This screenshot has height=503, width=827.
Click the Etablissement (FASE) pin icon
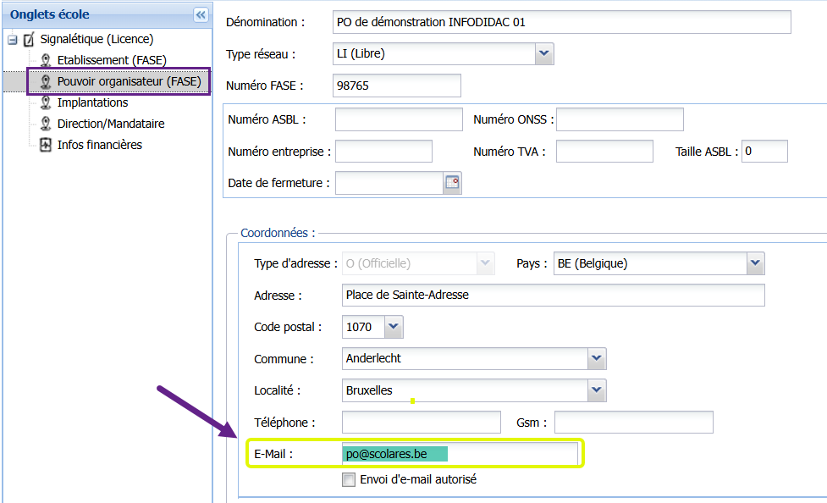pos(46,60)
